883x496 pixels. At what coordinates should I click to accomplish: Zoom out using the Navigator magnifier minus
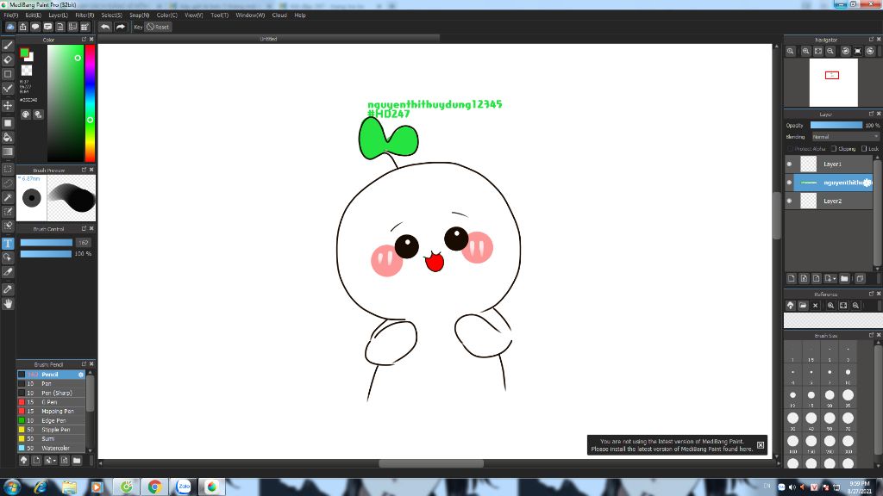[830, 51]
